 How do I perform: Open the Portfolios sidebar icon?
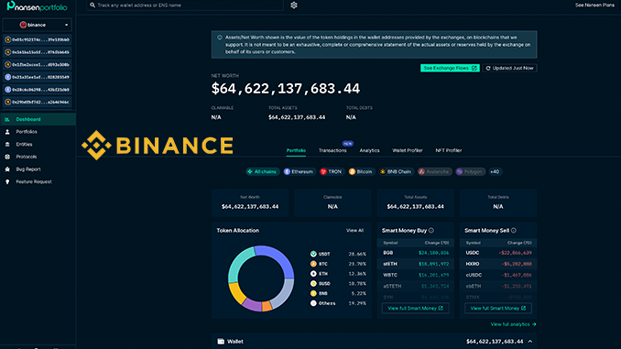(x=7, y=132)
